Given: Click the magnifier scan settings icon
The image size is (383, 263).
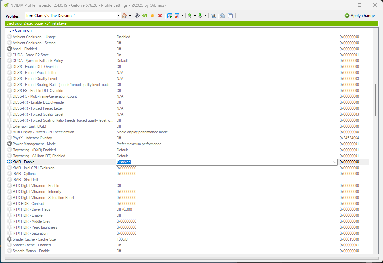Looking at the screenshot, I should pos(223,16).
